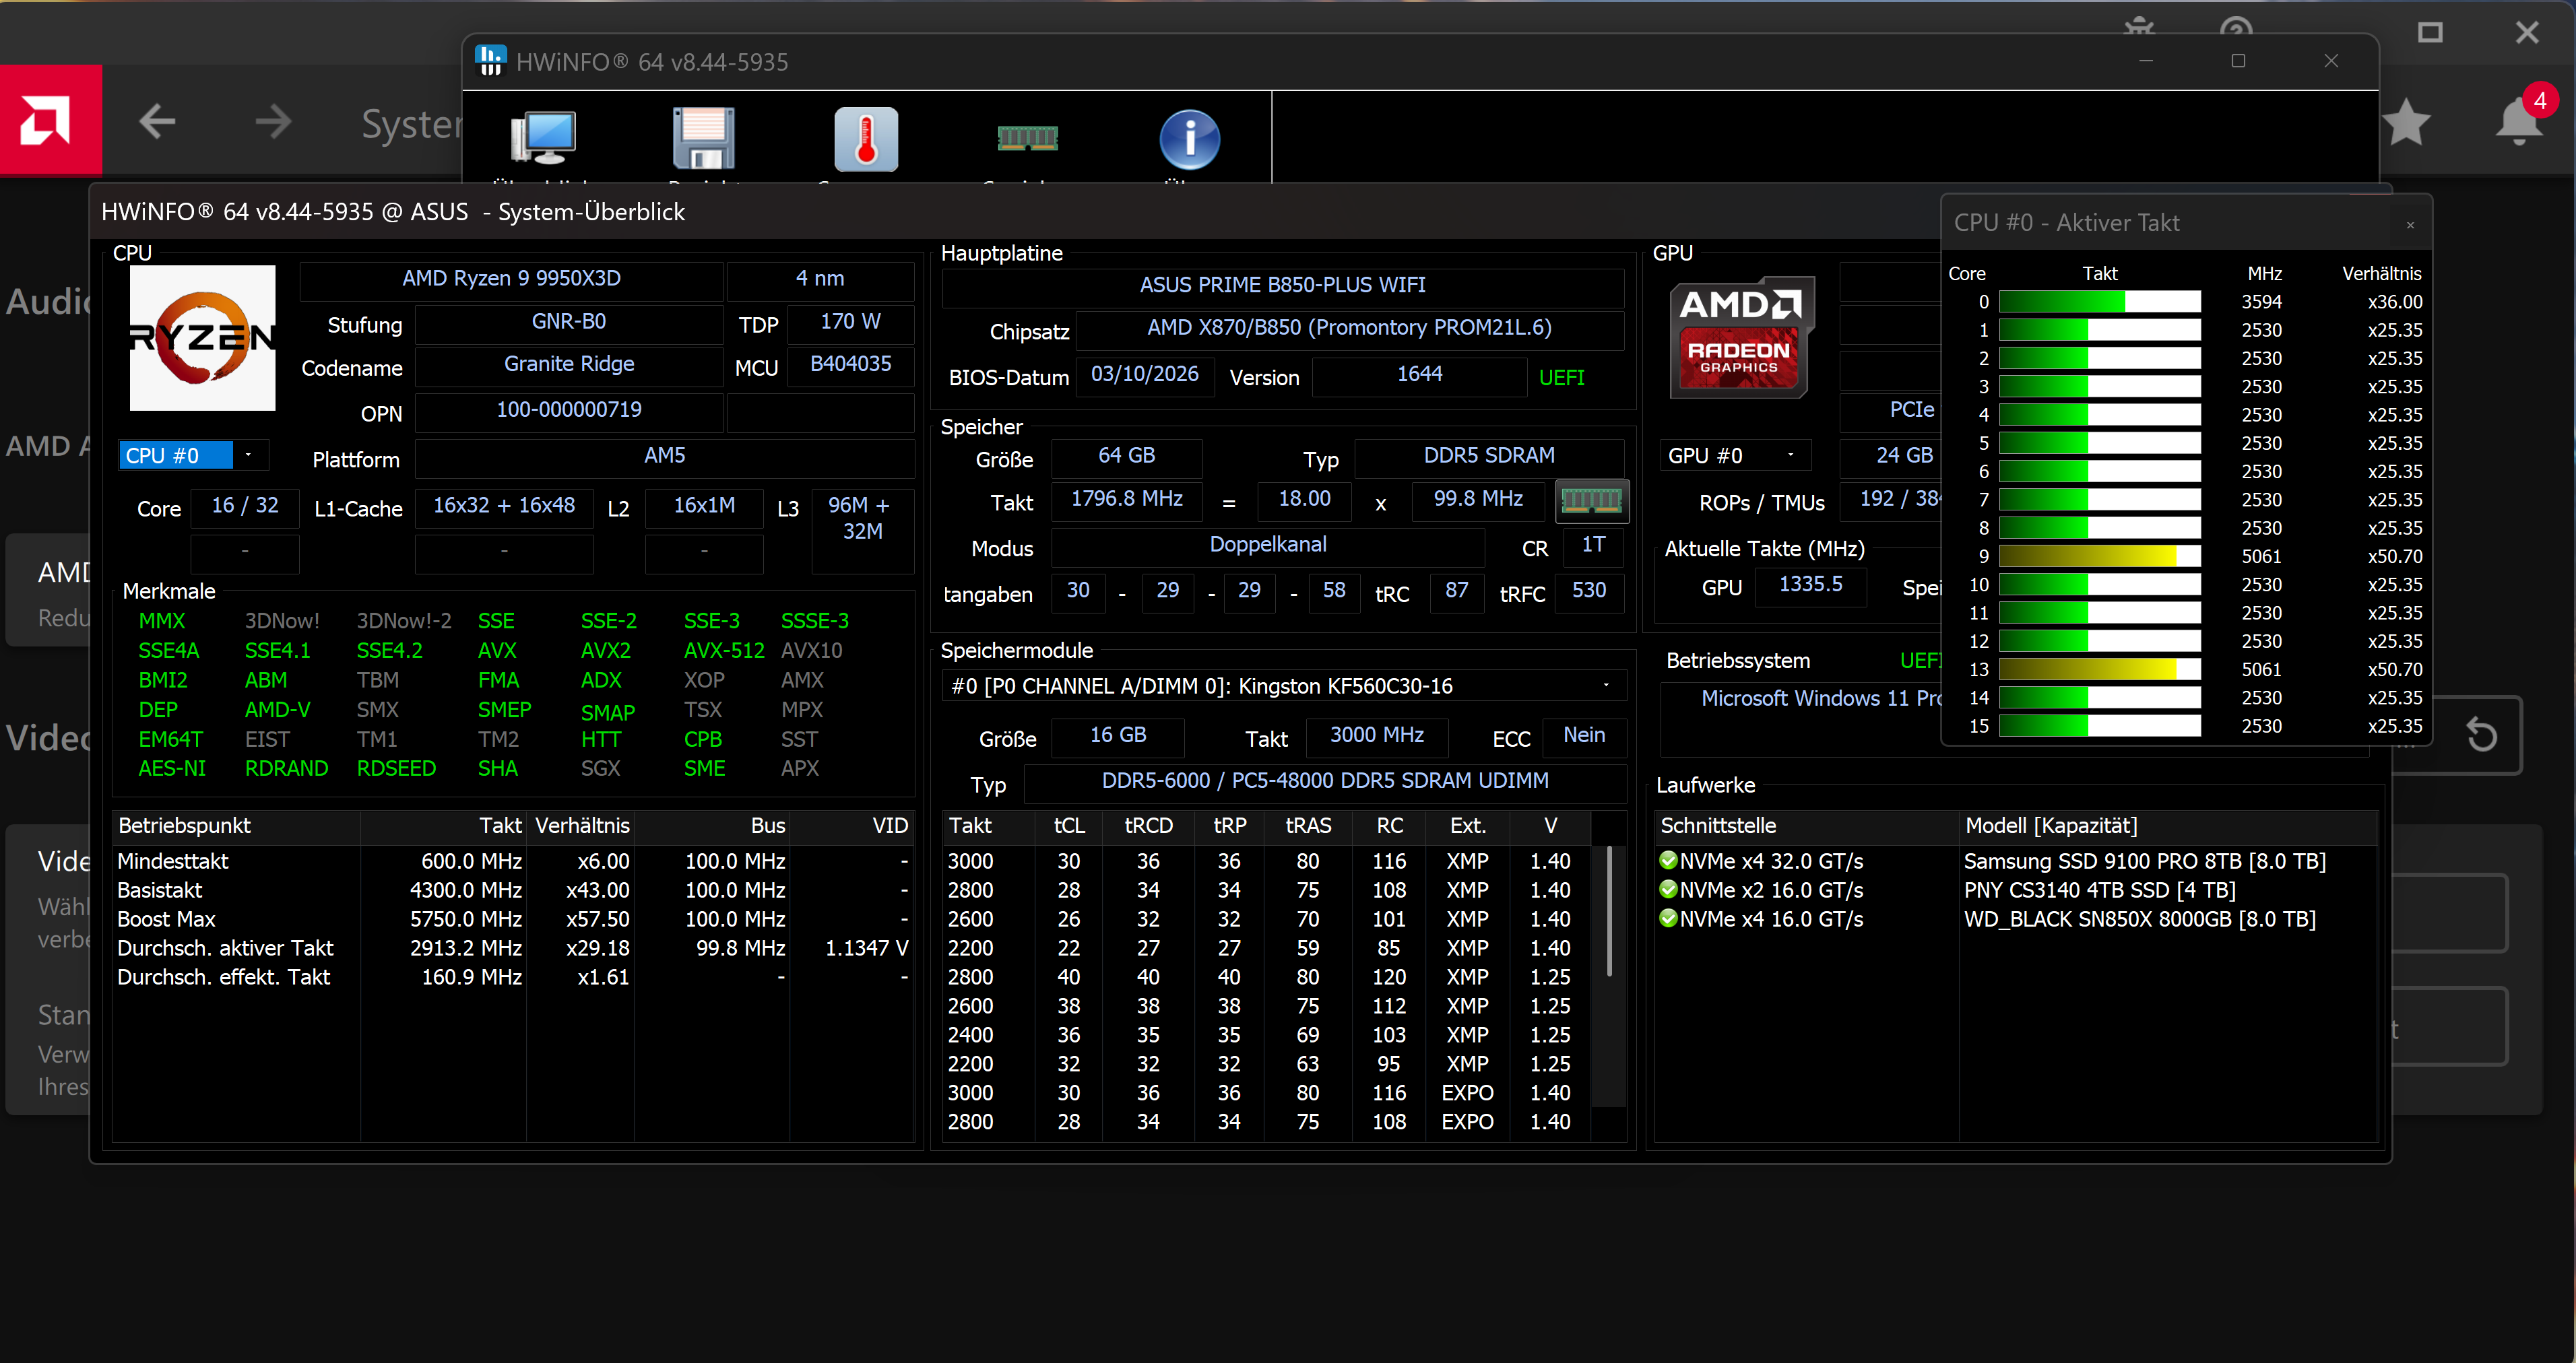
Task: Click the memory chip button beside 99.8 MHz
Action: click(x=1591, y=500)
